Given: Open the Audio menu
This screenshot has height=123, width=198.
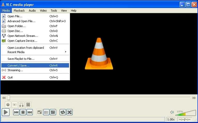Looking at the screenshot, I should coord(32,11).
